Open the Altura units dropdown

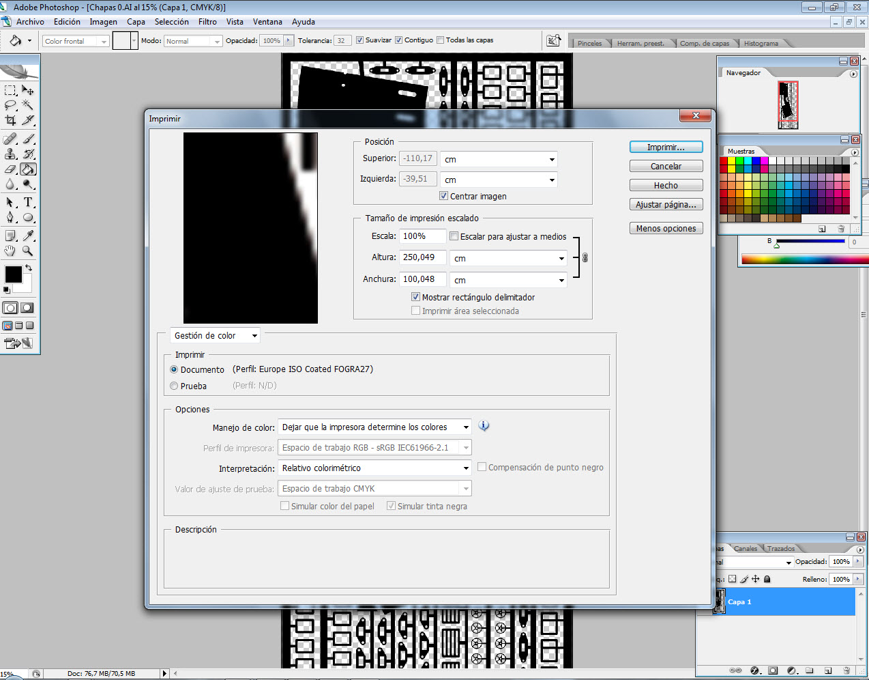[x=509, y=259]
